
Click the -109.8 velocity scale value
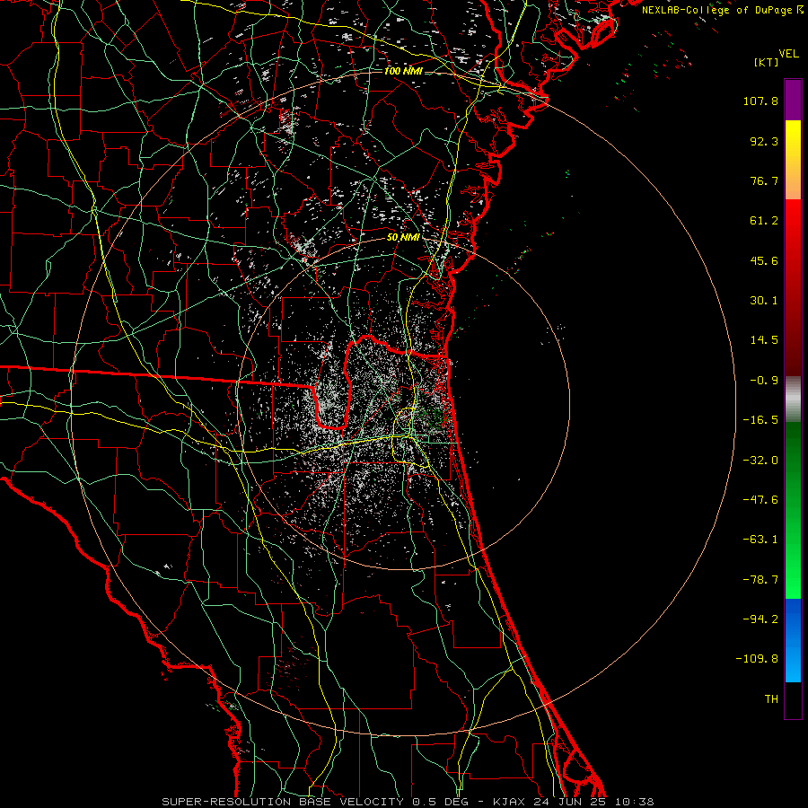coord(757,659)
